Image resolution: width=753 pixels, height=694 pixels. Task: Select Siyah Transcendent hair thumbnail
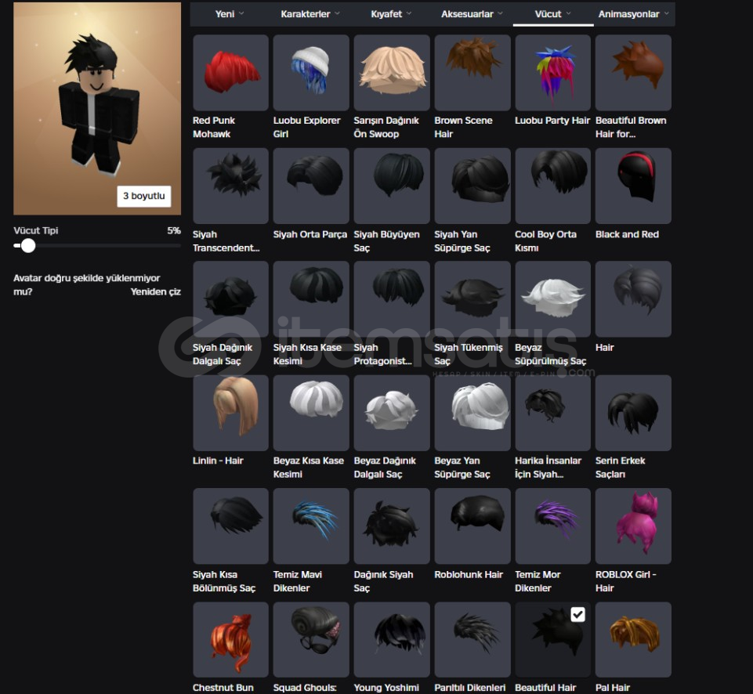[x=230, y=186]
